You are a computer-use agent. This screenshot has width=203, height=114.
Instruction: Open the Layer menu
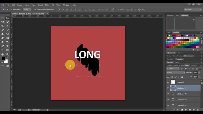pyautogui.click(x=27, y=5)
